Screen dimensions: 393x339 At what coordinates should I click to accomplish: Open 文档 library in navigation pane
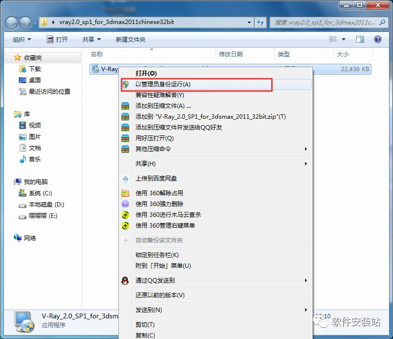pyautogui.click(x=30, y=148)
